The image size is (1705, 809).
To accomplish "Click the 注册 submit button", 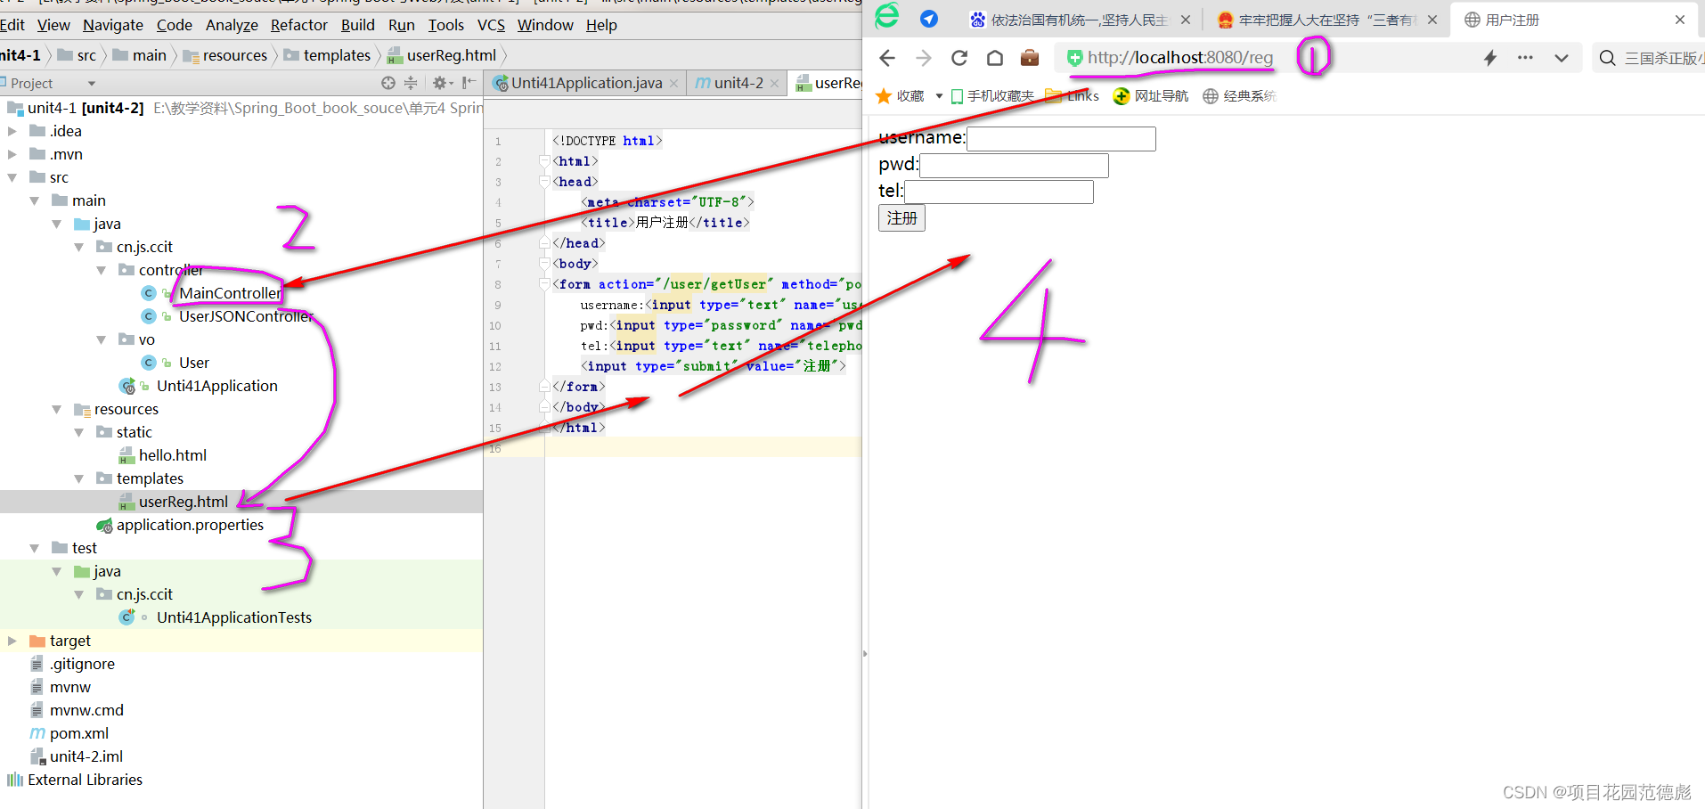I will (x=901, y=218).
